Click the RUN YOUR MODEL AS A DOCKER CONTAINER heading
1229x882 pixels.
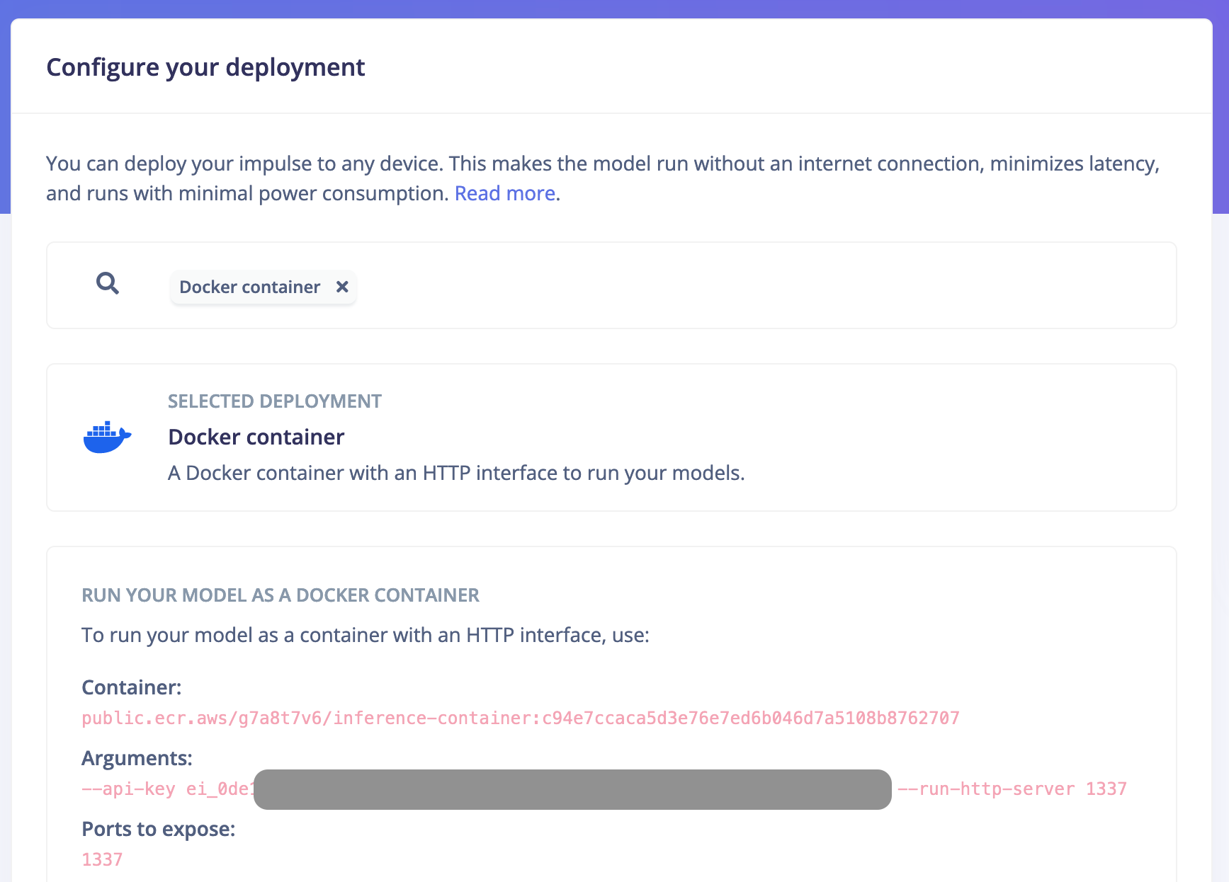click(281, 595)
